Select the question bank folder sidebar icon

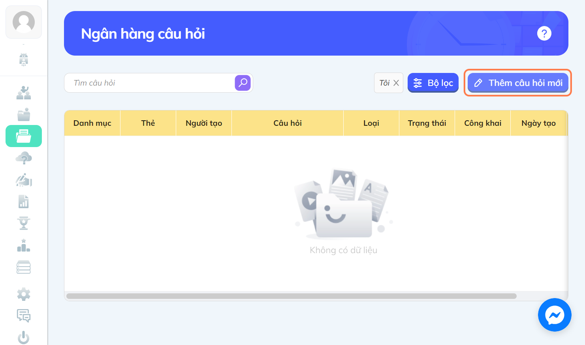click(x=24, y=136)
